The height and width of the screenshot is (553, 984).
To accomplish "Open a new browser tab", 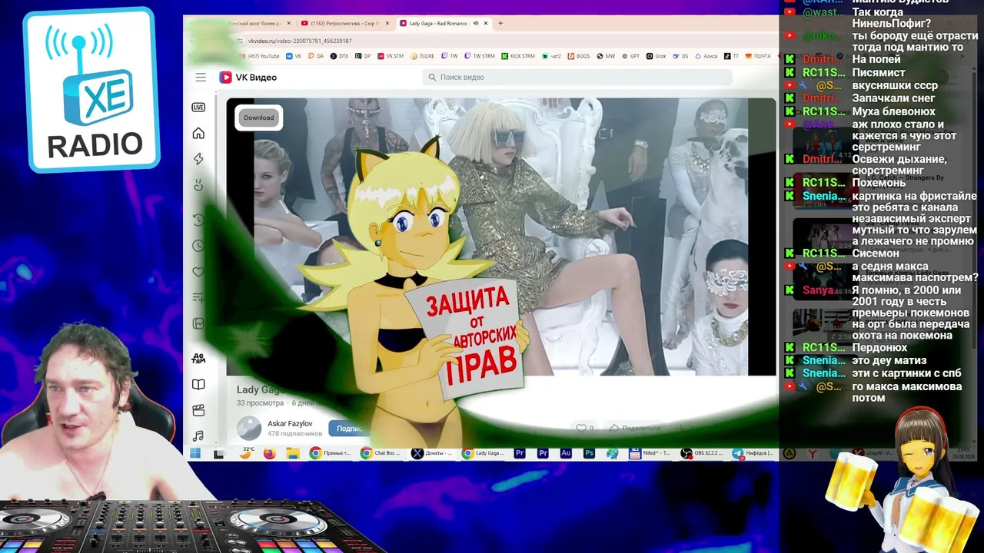I will 500,23.
